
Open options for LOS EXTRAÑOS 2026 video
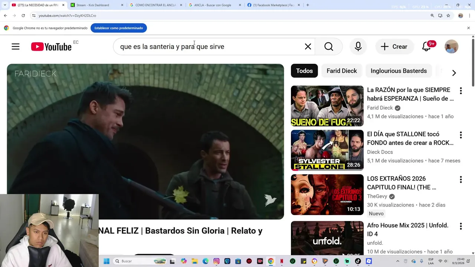click(x=461, y=179)
